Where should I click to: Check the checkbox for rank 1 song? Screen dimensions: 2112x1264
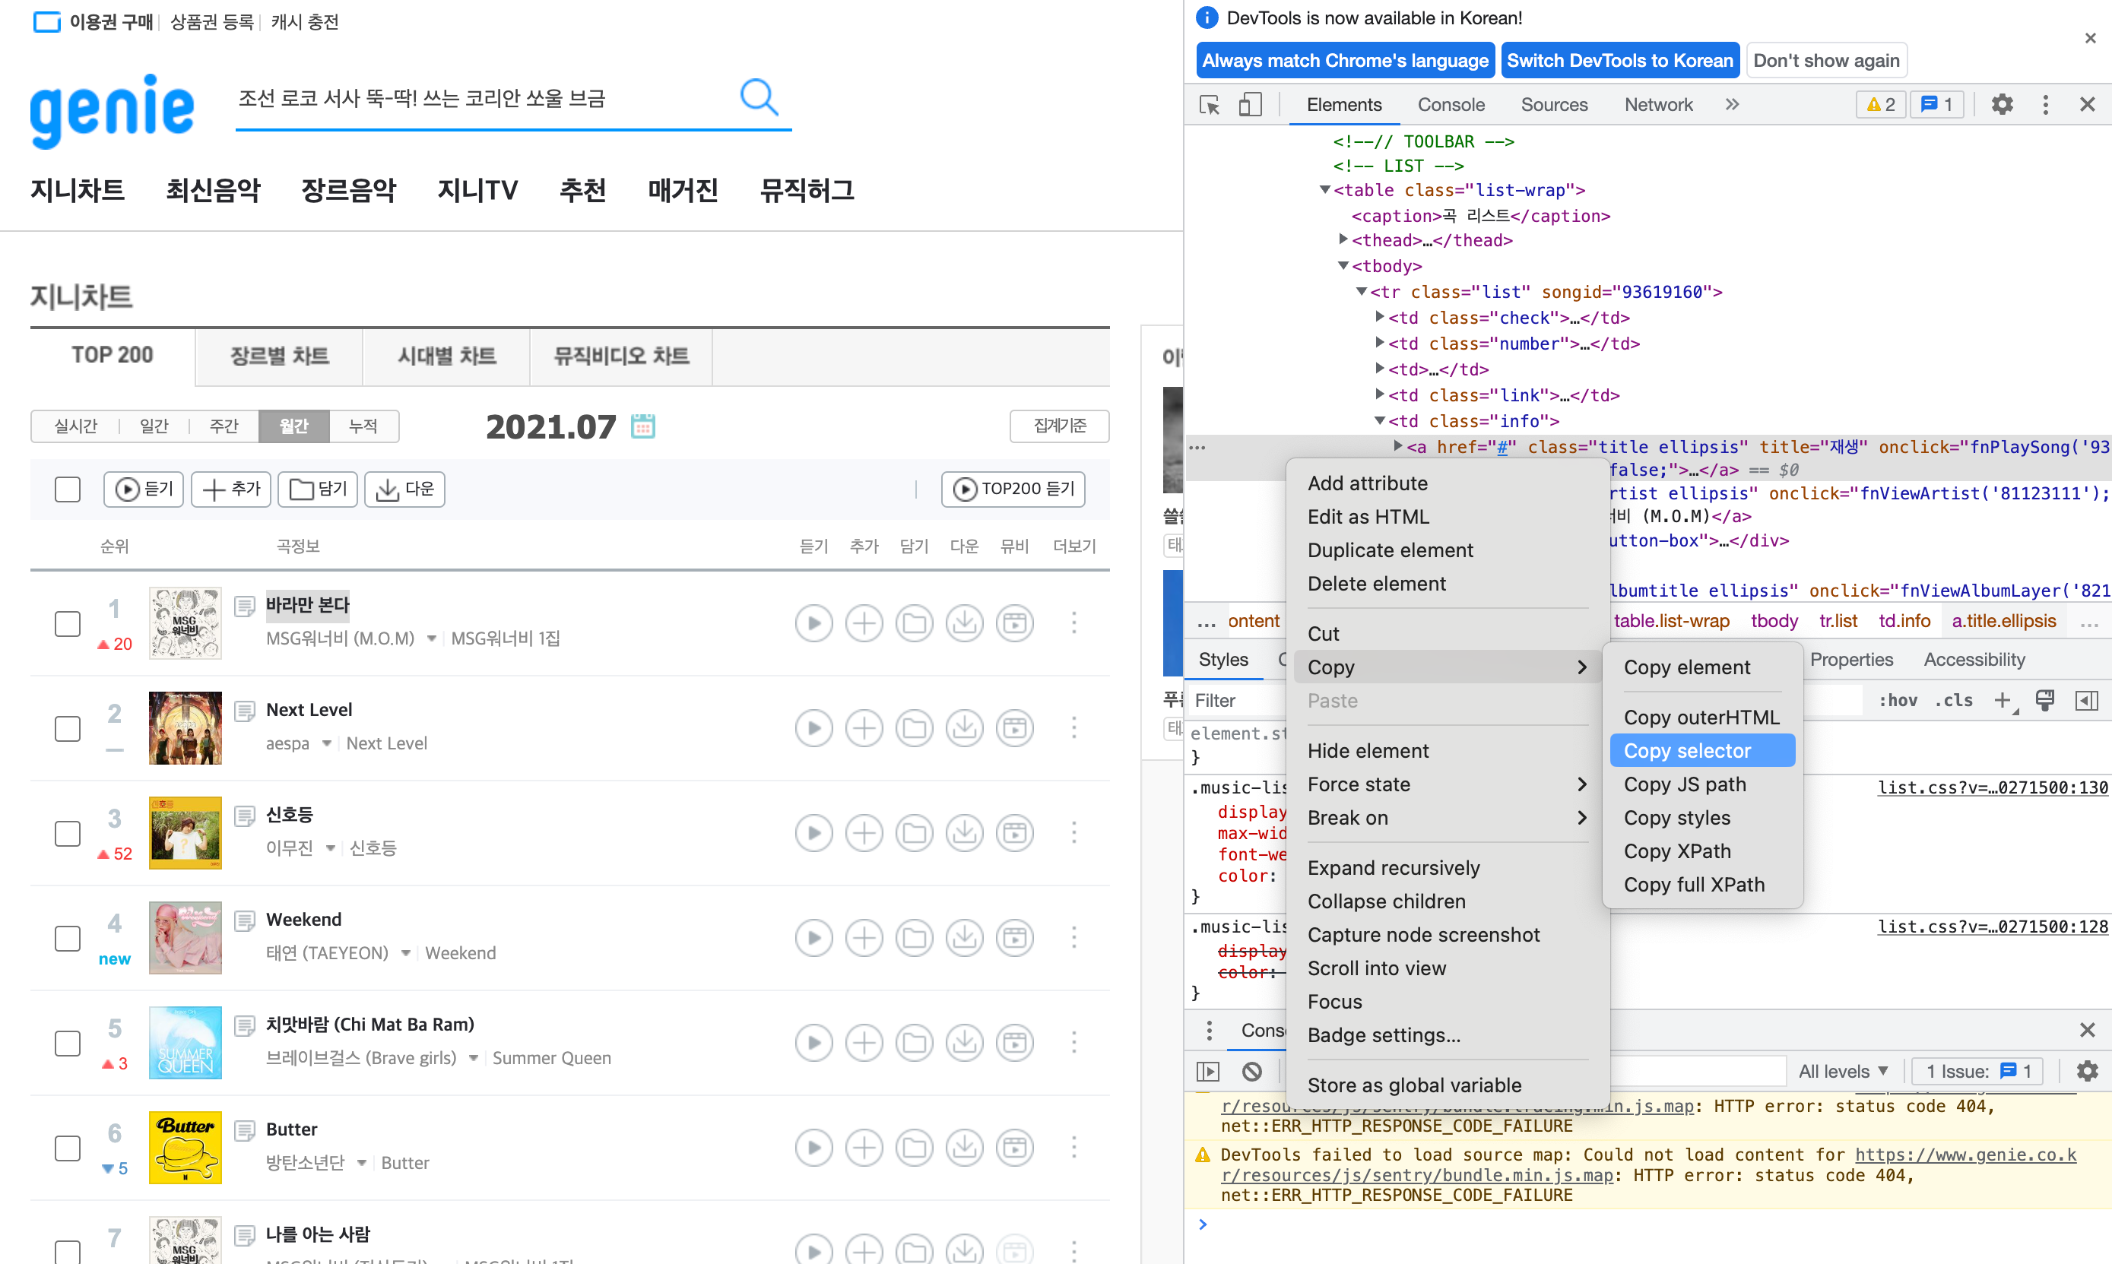tap(68, 623)
